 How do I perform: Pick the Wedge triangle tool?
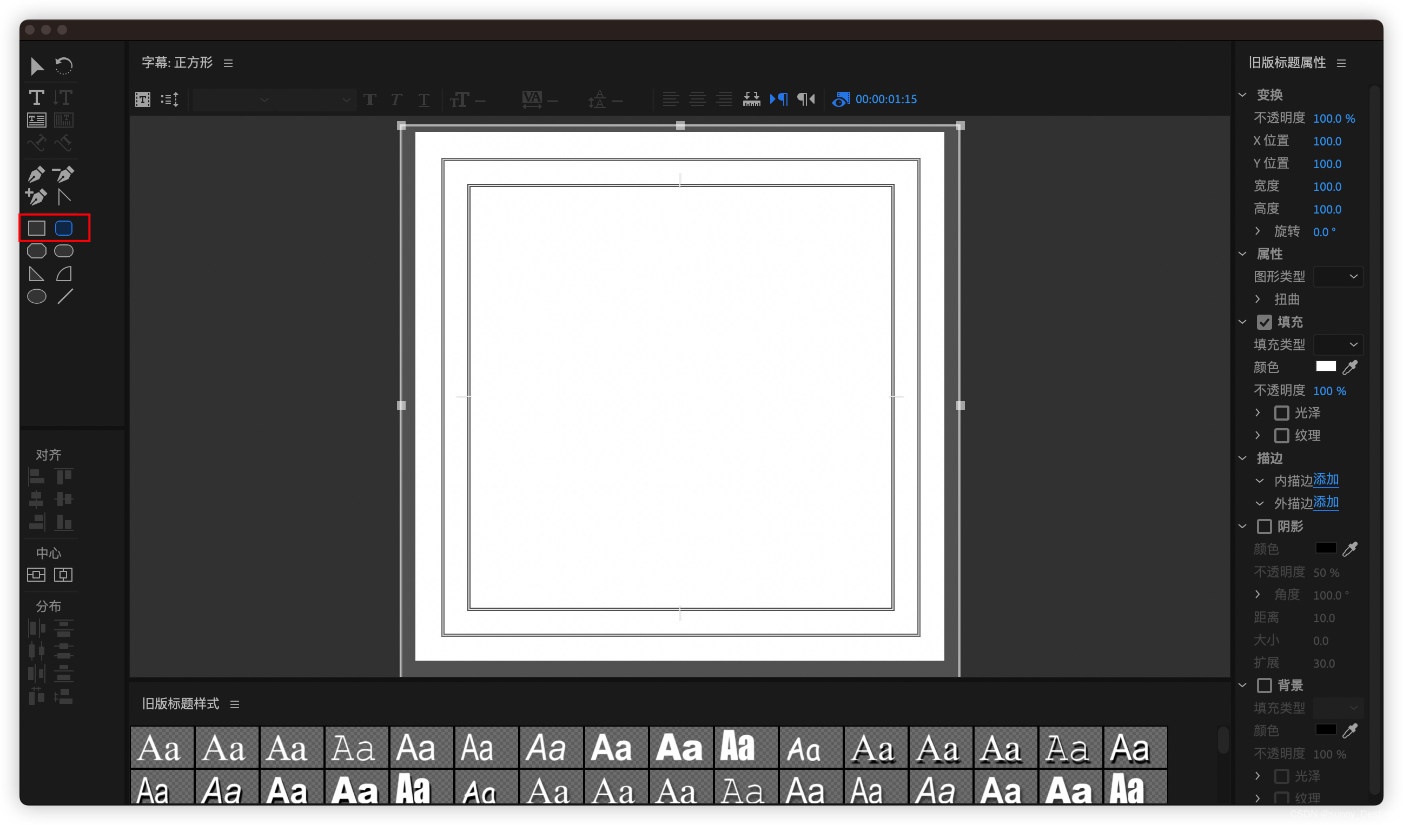click(x=37, y=274)
